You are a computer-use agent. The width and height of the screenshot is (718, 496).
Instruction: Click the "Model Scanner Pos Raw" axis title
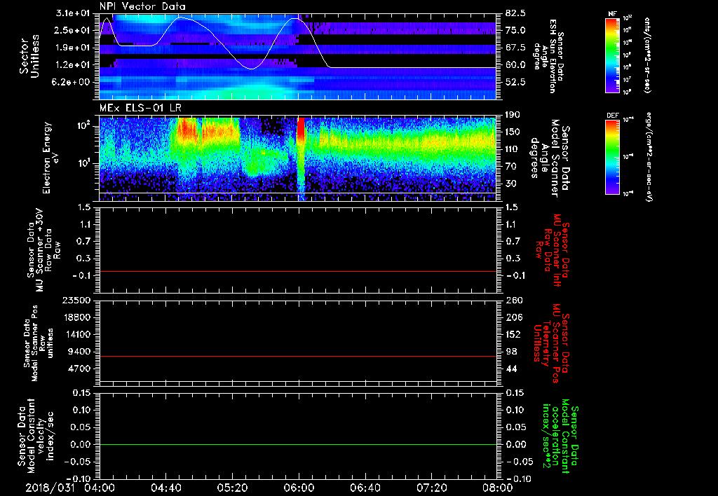[x=39, y=343]
